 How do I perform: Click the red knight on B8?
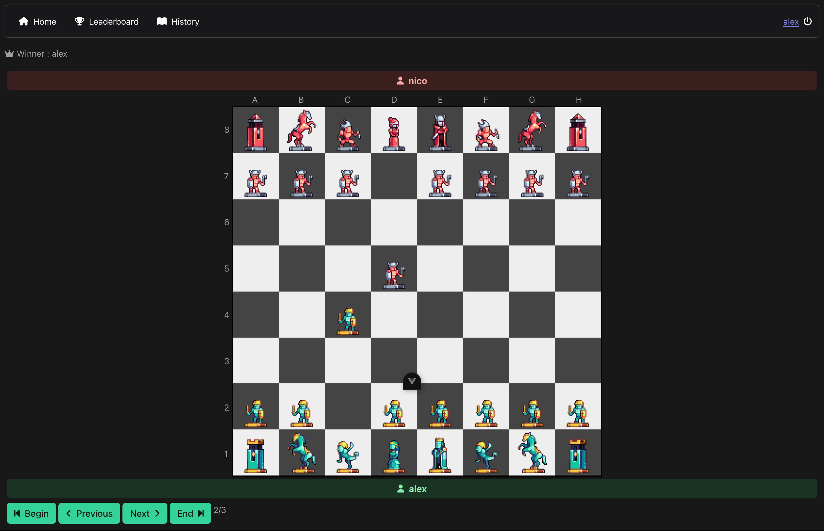[301, 131]
